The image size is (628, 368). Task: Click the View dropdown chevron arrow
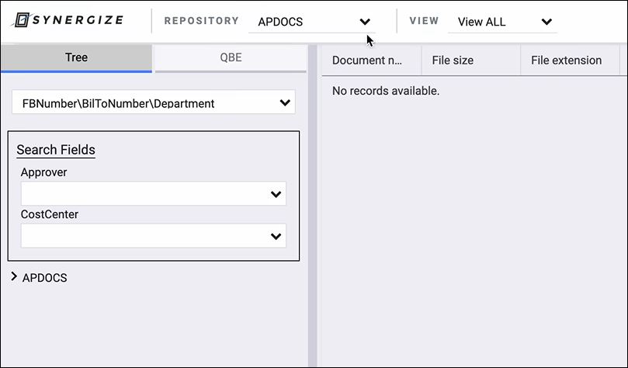tap(546, 22)
